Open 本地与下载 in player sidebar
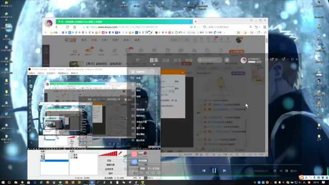329x185 pixels. pos(139,122)
